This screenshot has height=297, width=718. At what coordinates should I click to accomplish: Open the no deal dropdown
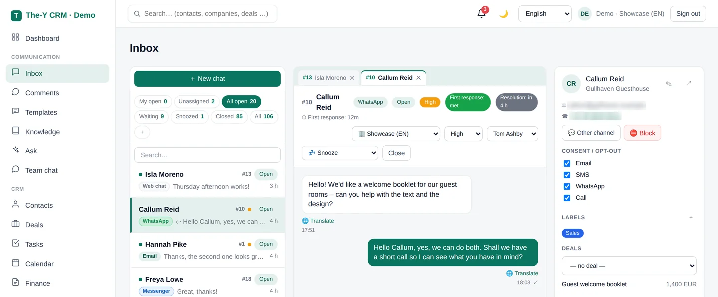pos(629,266)
